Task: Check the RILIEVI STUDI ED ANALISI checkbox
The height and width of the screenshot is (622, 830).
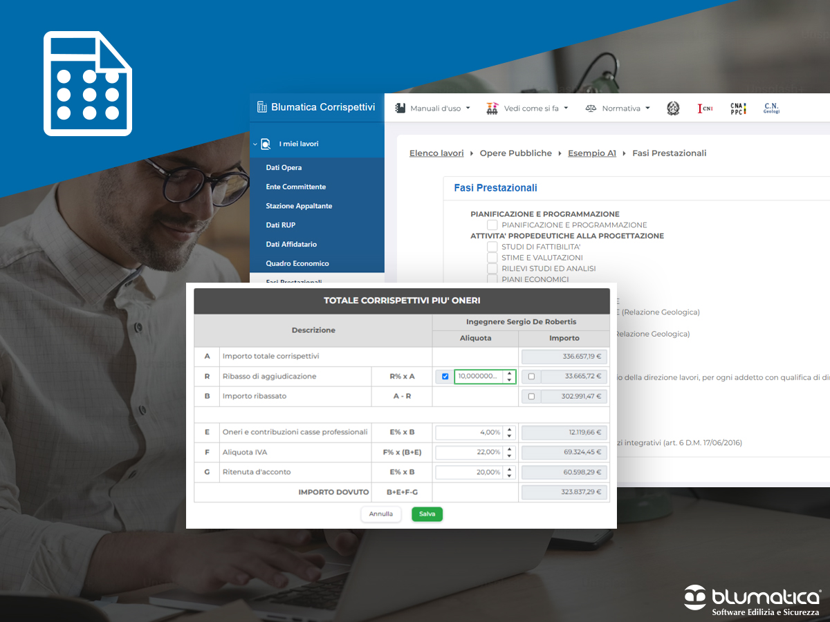Action: point(492,268)
